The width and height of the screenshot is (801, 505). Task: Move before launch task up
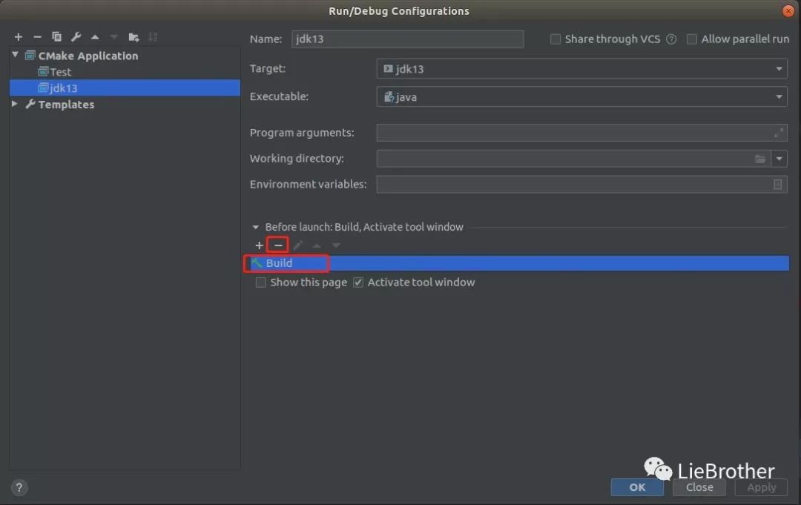317,245
